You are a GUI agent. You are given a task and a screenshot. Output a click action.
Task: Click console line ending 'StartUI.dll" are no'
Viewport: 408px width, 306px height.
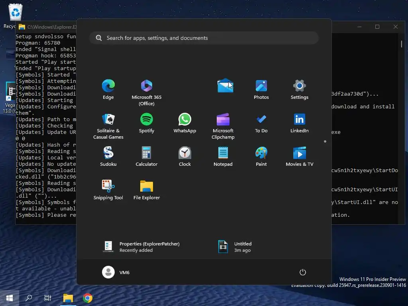[x=365, y=202]
